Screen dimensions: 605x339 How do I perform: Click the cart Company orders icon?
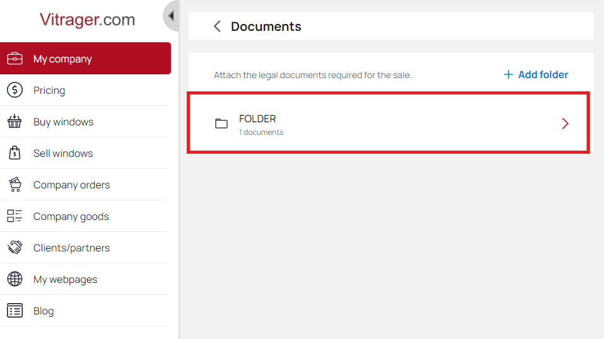(15, 185)
